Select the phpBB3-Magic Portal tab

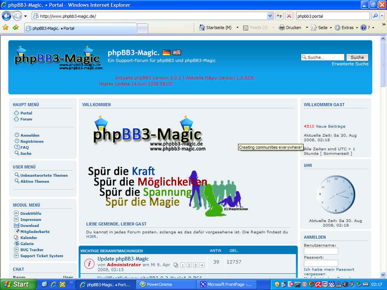[80, 28]
